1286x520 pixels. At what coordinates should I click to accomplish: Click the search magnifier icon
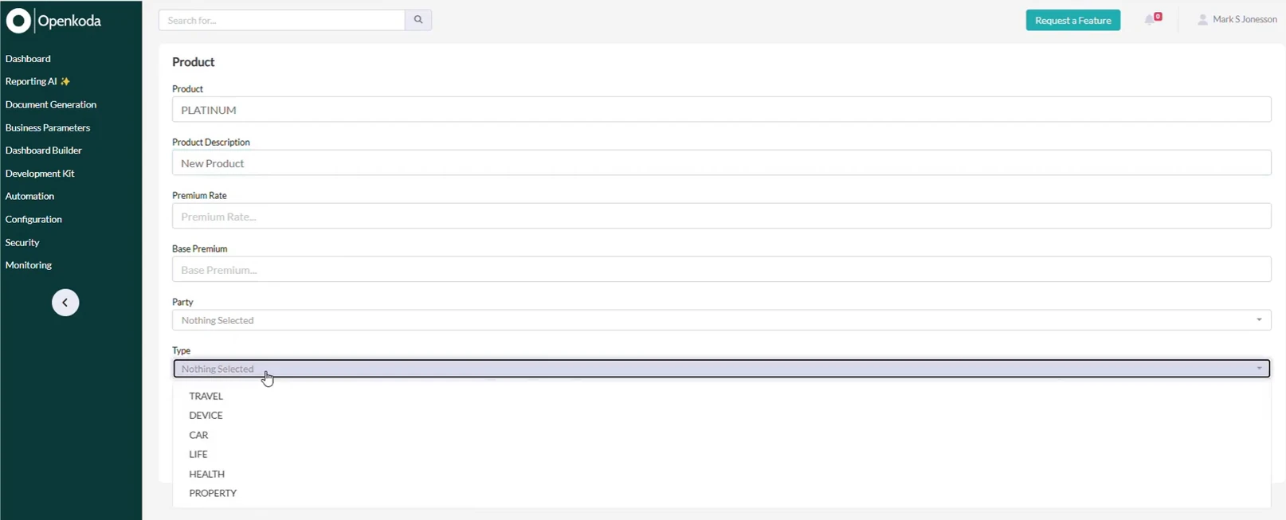click(418, 20)
